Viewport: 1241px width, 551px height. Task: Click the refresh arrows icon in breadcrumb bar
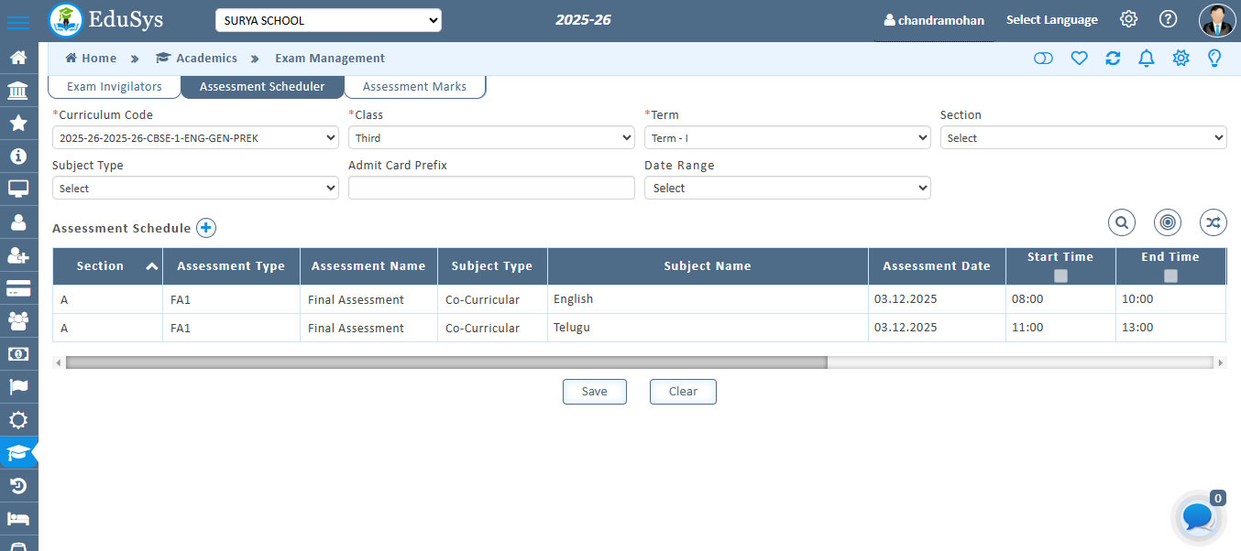1113,59
